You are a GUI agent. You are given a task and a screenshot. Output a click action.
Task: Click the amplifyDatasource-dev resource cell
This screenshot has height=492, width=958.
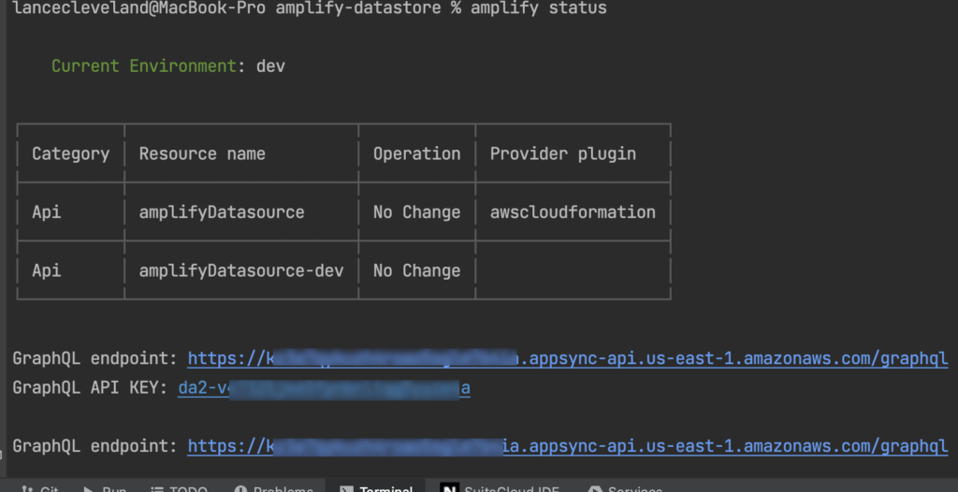241,270
